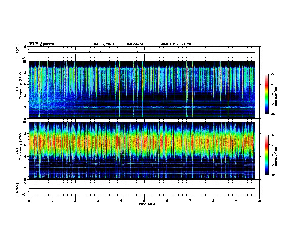The image size is (292, 225).
Task: Click time axis tick label "5" at bottom
Action: (x=144, y=201)
